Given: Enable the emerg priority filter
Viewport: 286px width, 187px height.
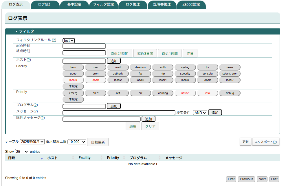Looking at the screenshot, I should tap(73, 93).
